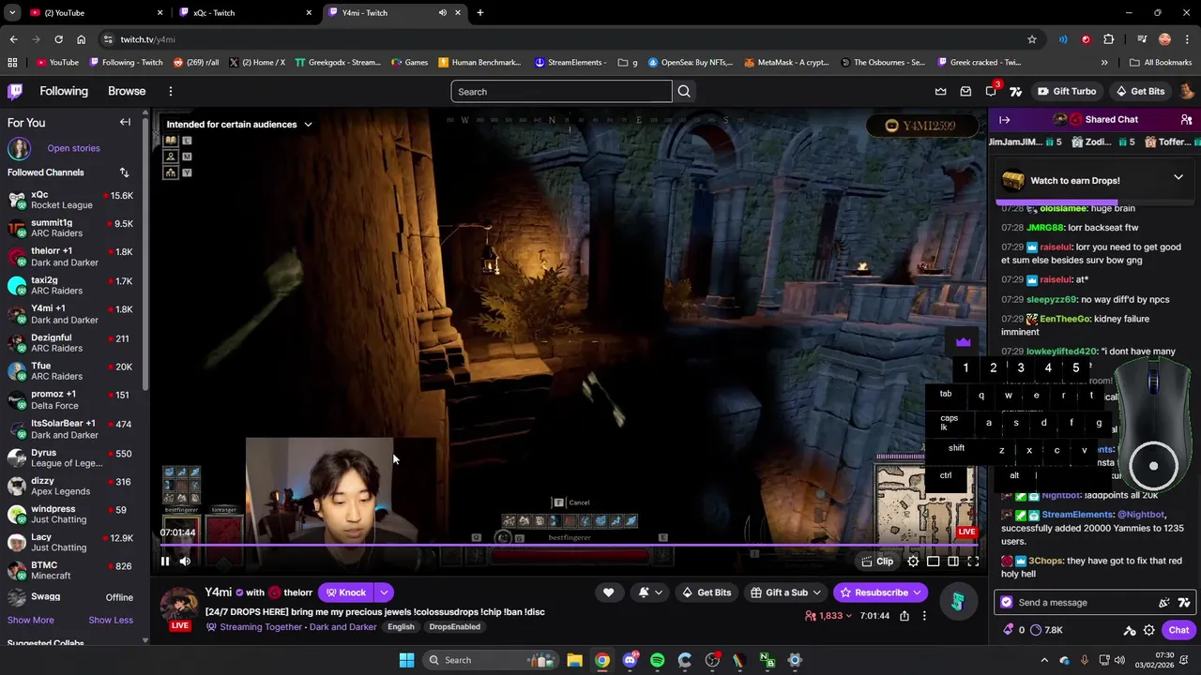Collapse the For You sidebar
The image size is (1201, 675).
point(125,122)
